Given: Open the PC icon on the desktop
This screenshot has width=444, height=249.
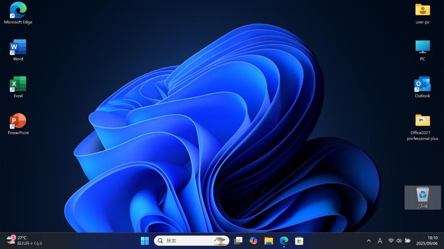Looking at the screenshot, I should (x=422, y=46).
